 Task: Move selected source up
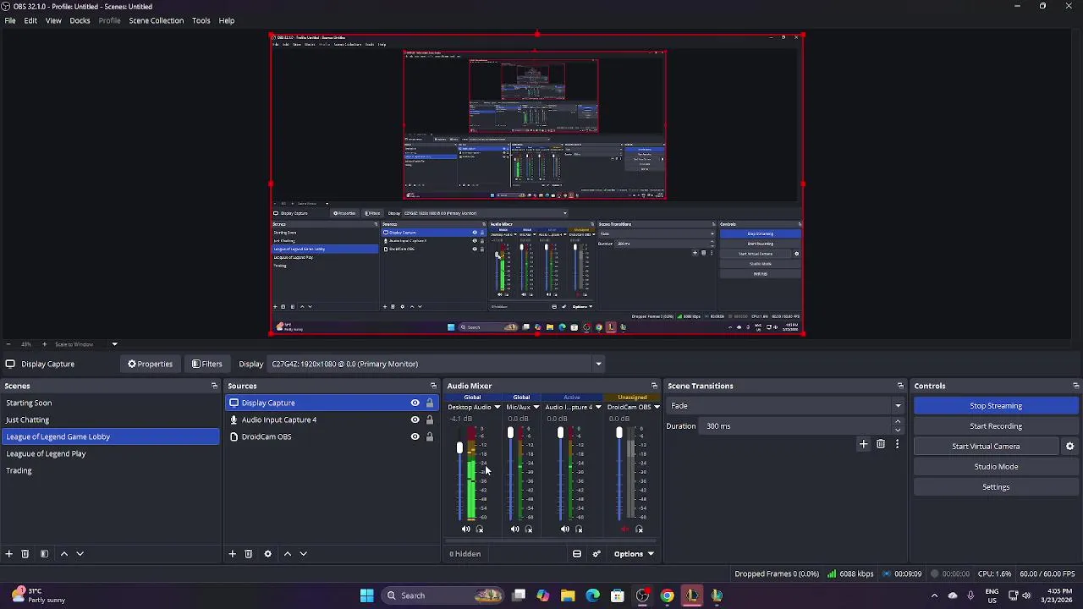pos(287,554)
